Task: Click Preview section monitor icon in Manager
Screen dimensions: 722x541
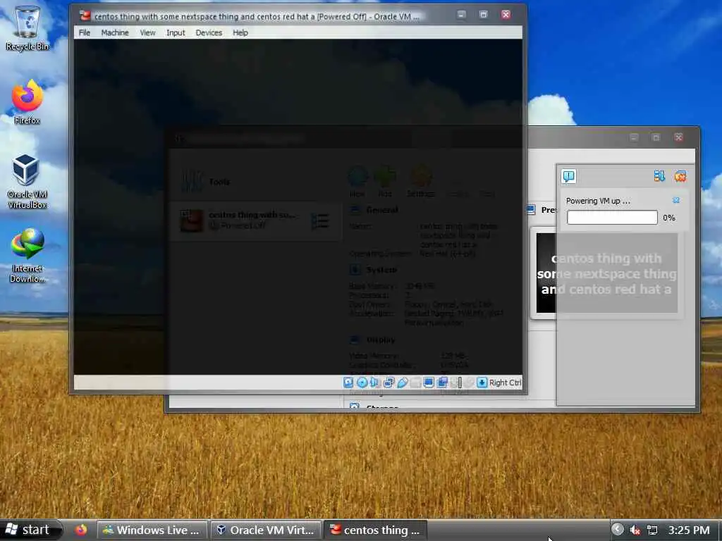Action: (531, 210)
